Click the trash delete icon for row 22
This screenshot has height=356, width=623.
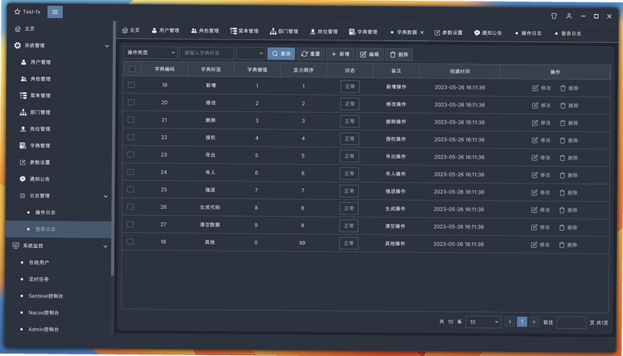pyautogui.click(x=562, y=141)
